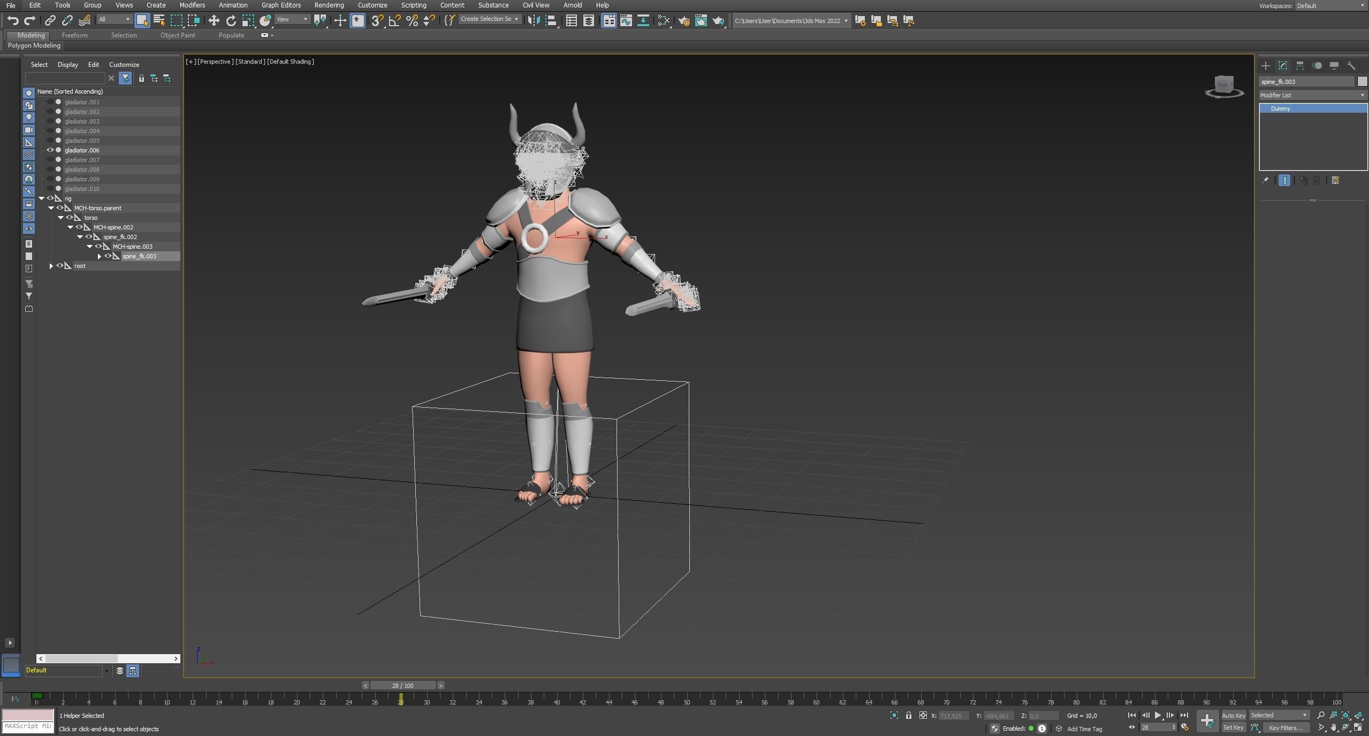The height and width of the screenshot is (736, 1369).
Task: Open the Curve Editor icon
Action: coord(626,20)
